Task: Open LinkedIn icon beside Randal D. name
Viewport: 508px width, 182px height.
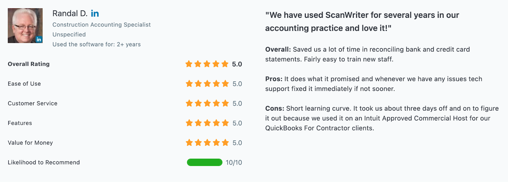Action: (95, 13)
